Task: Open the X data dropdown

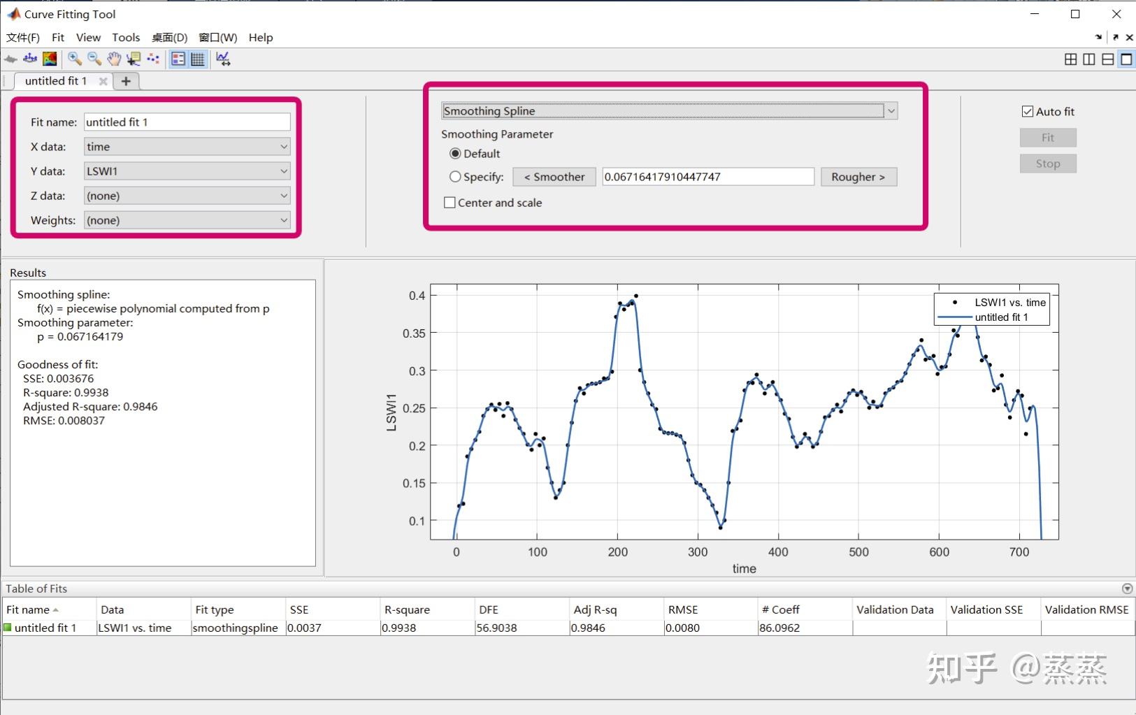Action: [187, 147]
